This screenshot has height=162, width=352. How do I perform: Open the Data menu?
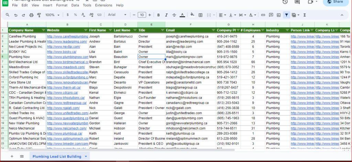pos(75,5)
